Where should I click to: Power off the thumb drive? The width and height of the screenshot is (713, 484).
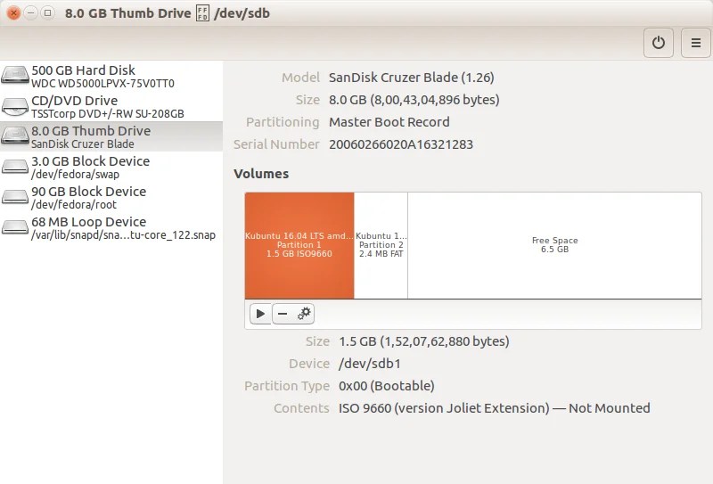coord(658,43)
